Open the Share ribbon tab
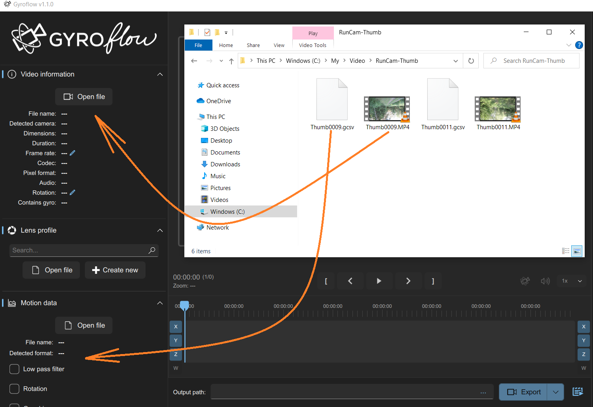This screenshot has height=407, width=593. click(253, 45)
